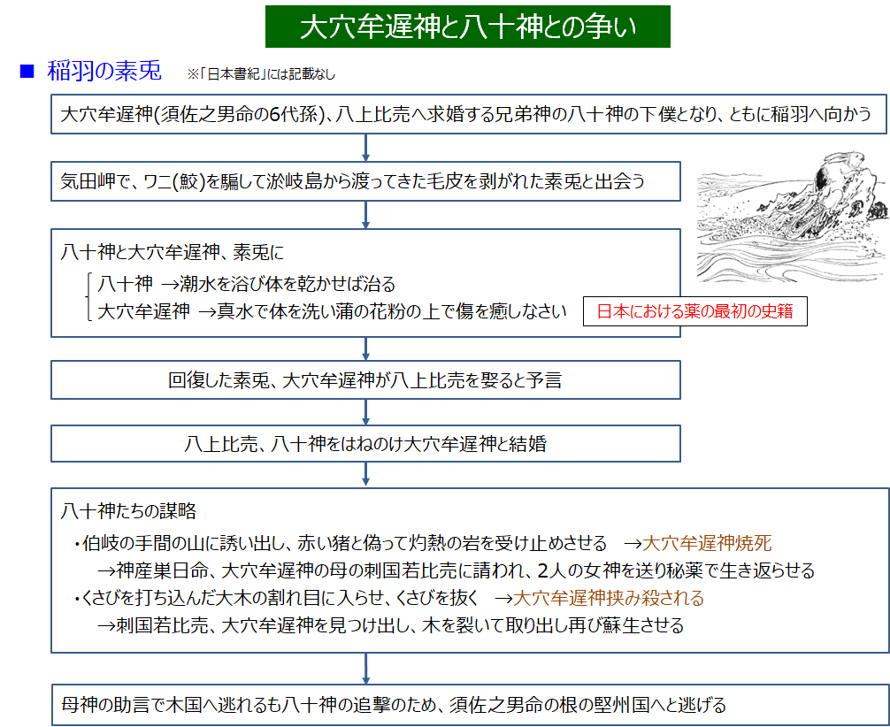Click the green title banner 大穴牟遅神と八十神との争い
Image resolution: width=890 pixels, height=727 pixels.
(x=467, y=27)
